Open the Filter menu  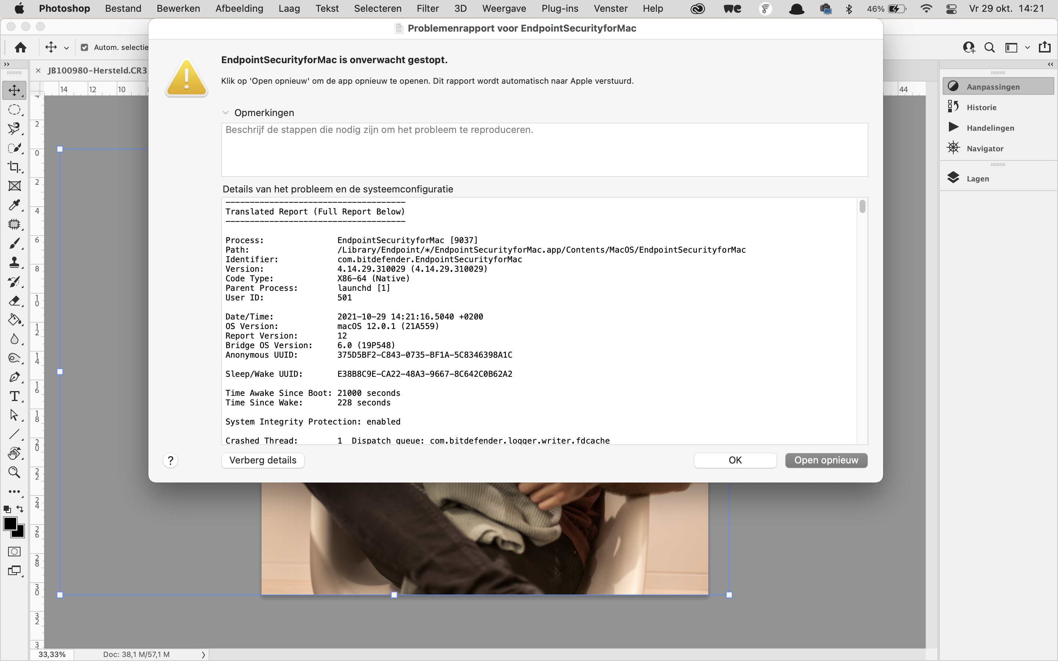427,8
